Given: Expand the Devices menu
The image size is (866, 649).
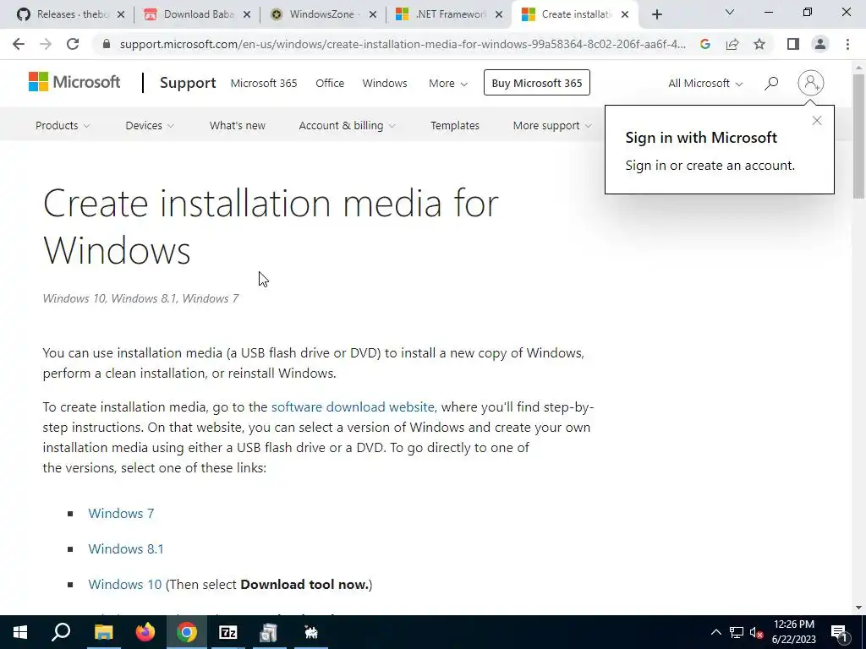Looking at the screenshot, I should [x=149, y=125].
